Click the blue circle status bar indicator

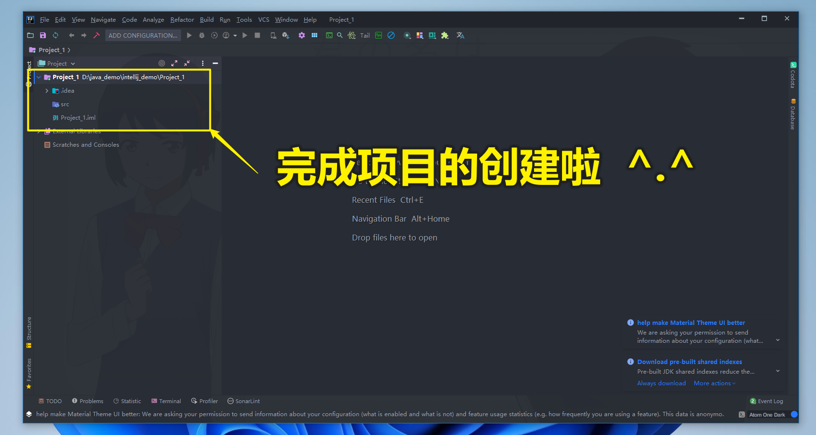pos(794,414)
